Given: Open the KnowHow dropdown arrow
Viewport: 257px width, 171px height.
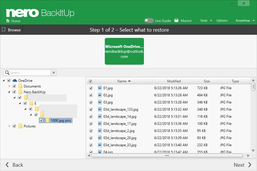Looking at the screenshot, I should click(x=254, y=21).
